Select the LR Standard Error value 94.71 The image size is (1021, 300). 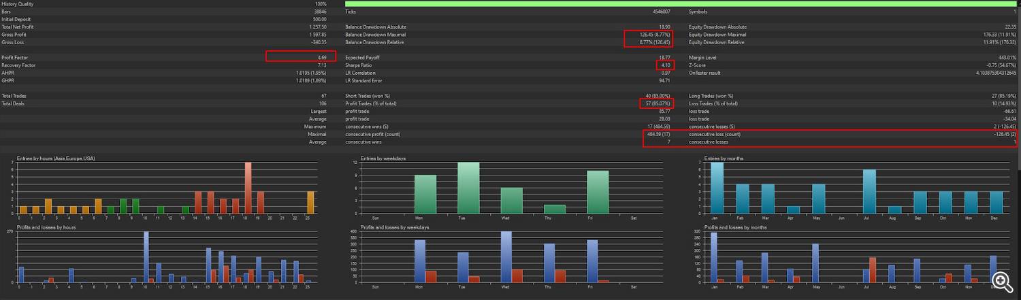(665, 80)
